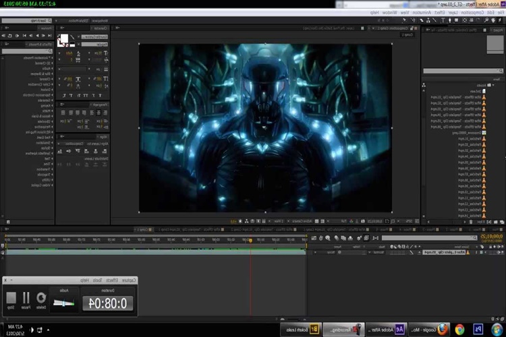
Task: Open the Window menu
Action: pyautogui.click(x=389, y=13)
